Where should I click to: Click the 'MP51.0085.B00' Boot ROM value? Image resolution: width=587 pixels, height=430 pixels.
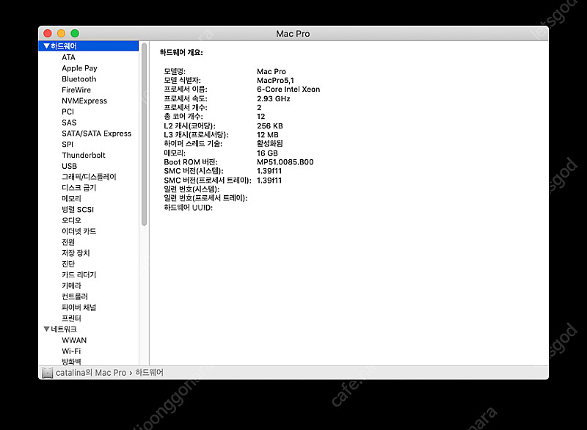(x=285, y=162)
